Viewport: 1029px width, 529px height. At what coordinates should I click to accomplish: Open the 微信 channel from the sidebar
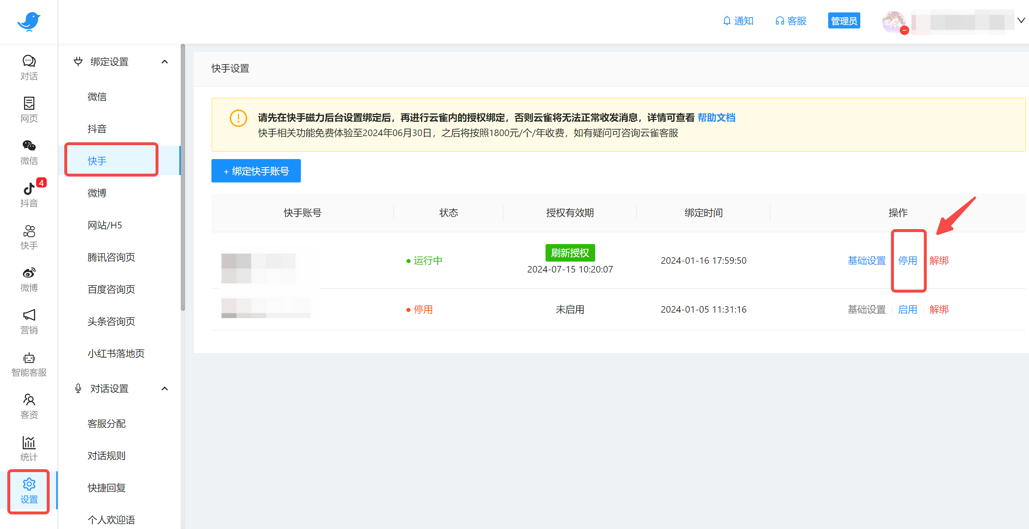(x=28, y=153)
